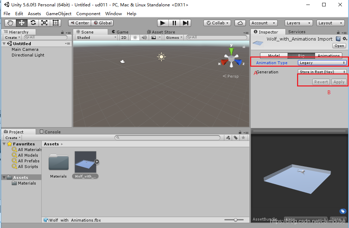The image size is (349, 228).
Task: Open the Collab dropdown
Action: [x=217, y=23]
